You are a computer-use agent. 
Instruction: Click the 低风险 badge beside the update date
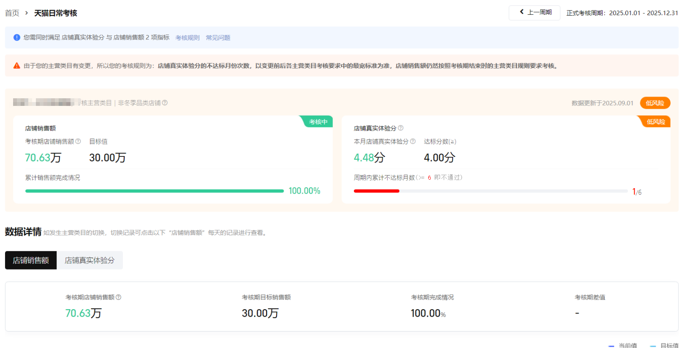pyautogui.click(x=655, y=103)
